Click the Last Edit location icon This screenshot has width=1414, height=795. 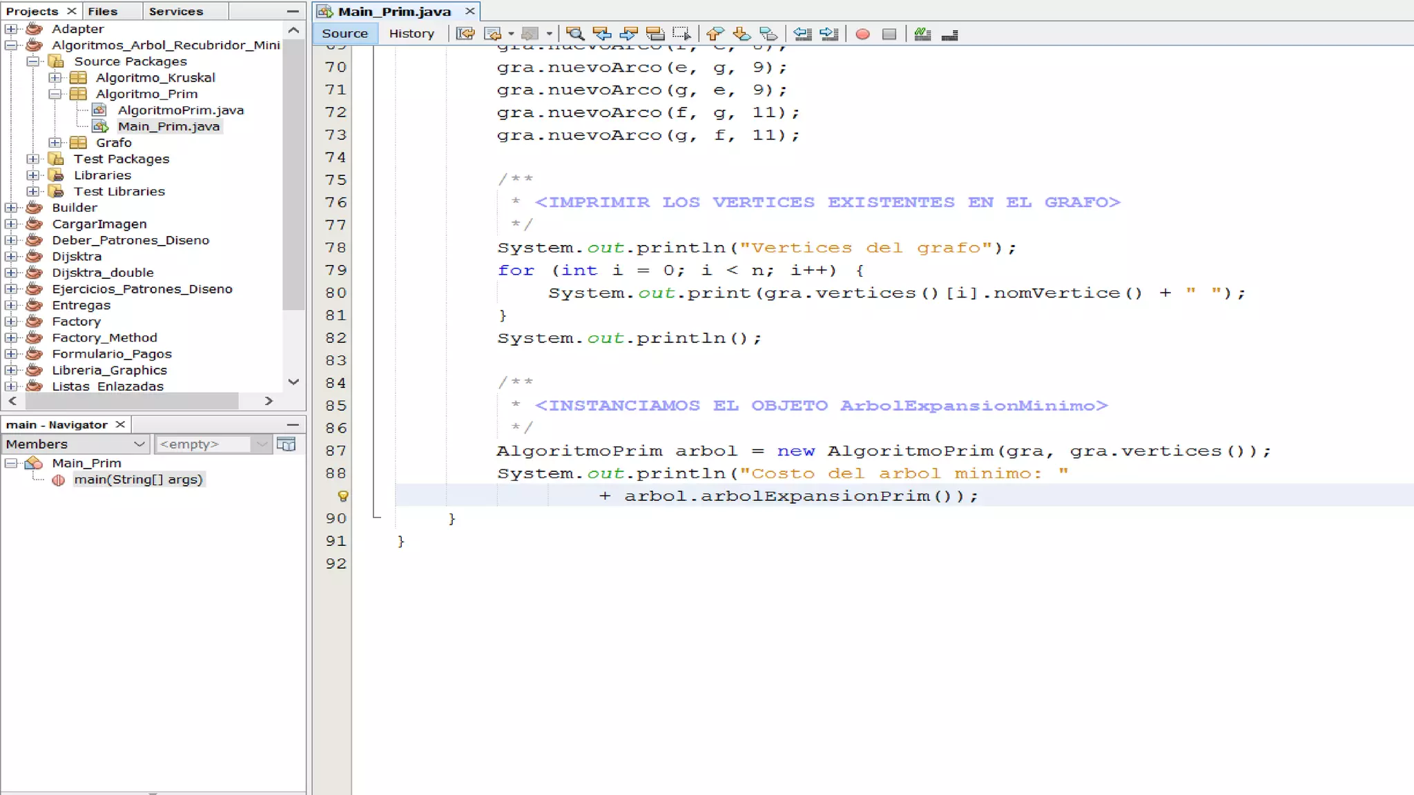click(x=465, y=34)
